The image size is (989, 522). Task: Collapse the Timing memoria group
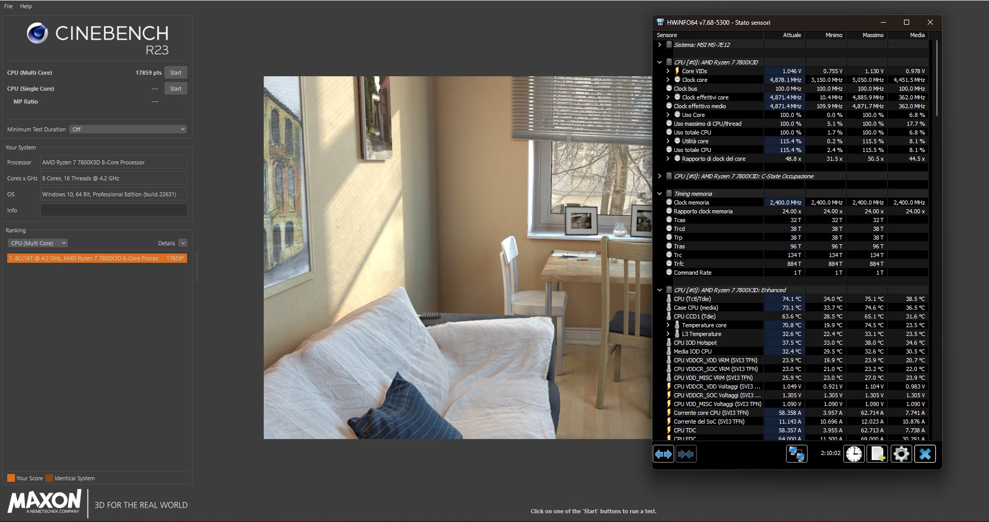click(x=659, y=194)
